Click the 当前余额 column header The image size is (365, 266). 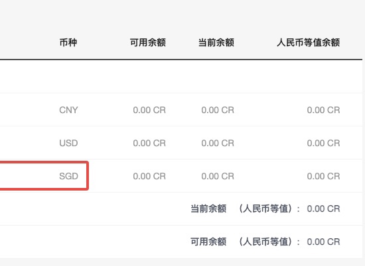216,43
